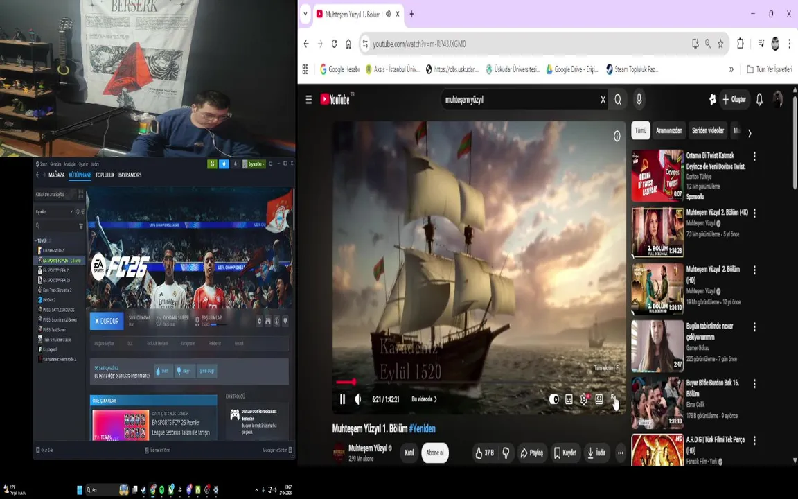This screenshot has width=798, height=499.
Task: Toggle the YouTube autoplay switch
Action: (x=554, y=400)
